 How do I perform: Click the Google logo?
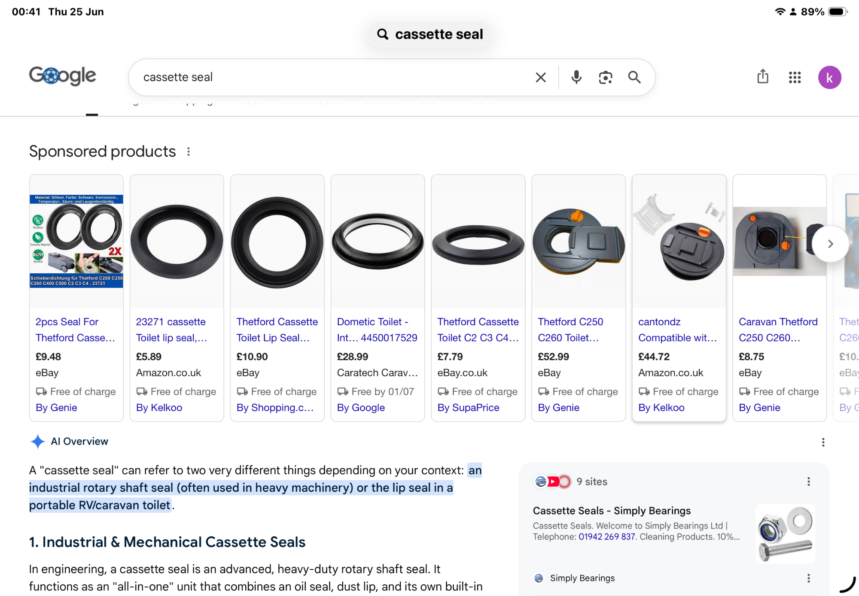(x=63, y=76)
